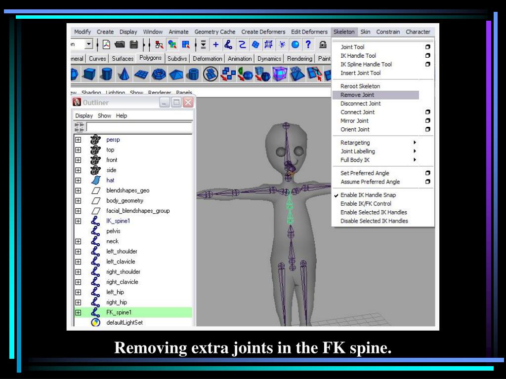This screenshot has height=379, width=506.
Task: Click the Outliner text filter field
Action: point(139,127)
